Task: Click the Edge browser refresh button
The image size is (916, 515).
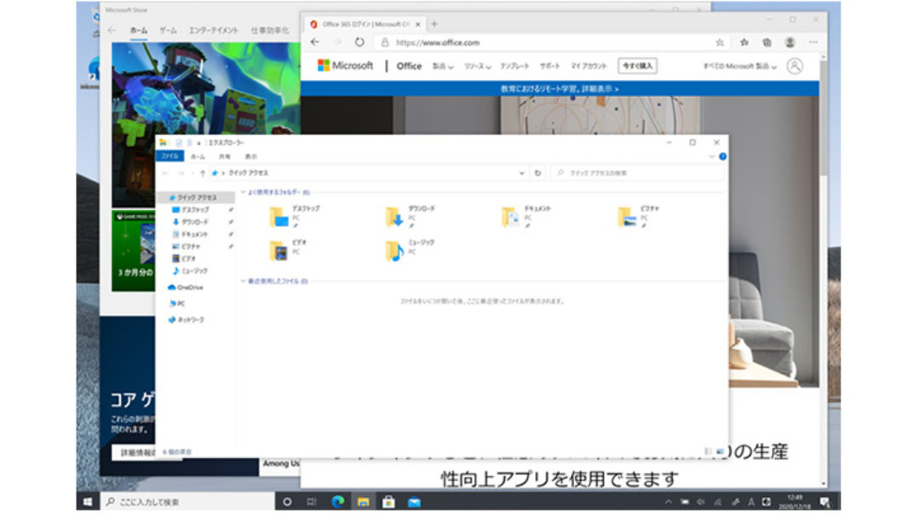Action: [x=359, y=42]
